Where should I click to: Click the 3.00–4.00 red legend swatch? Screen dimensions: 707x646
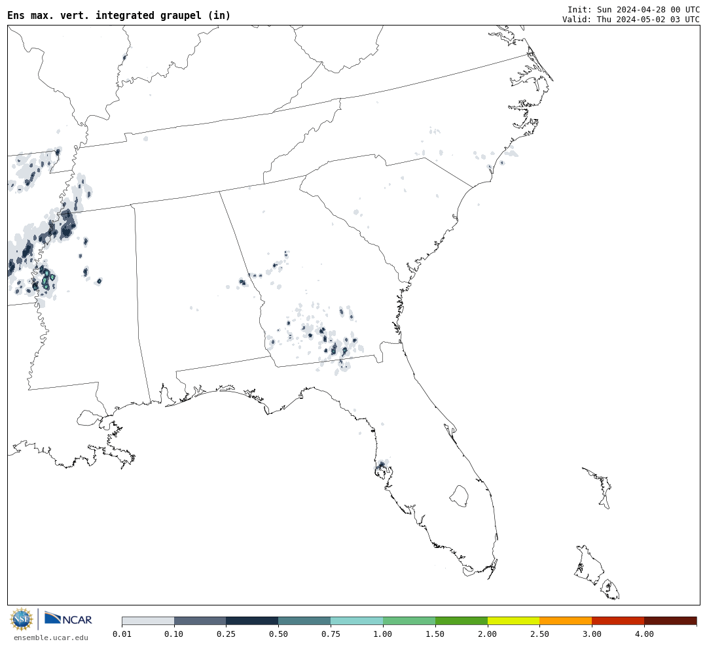coord(618,620)
